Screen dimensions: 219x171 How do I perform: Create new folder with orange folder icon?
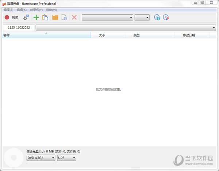coord(55,17)
